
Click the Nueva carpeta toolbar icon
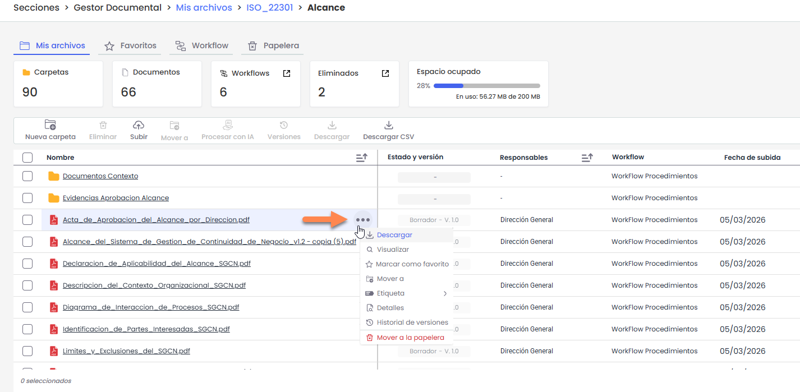pos(50,125)
